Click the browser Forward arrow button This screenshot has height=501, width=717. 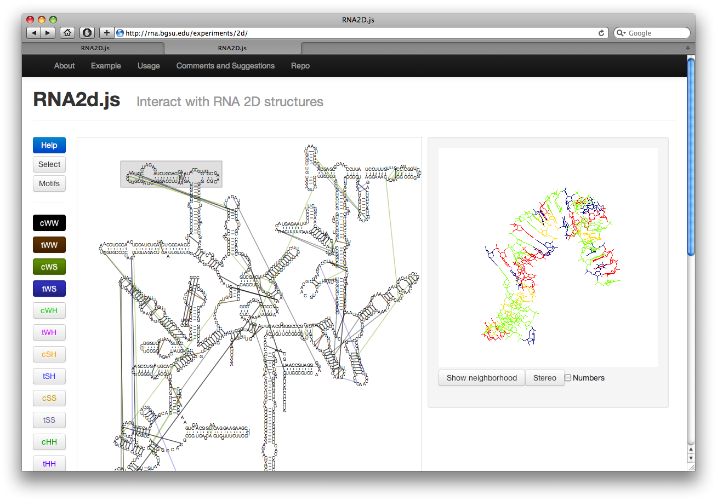coord(48,33)
